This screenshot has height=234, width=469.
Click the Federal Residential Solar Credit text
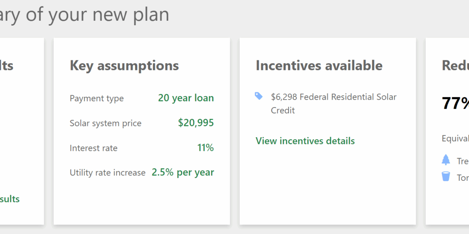334,104
